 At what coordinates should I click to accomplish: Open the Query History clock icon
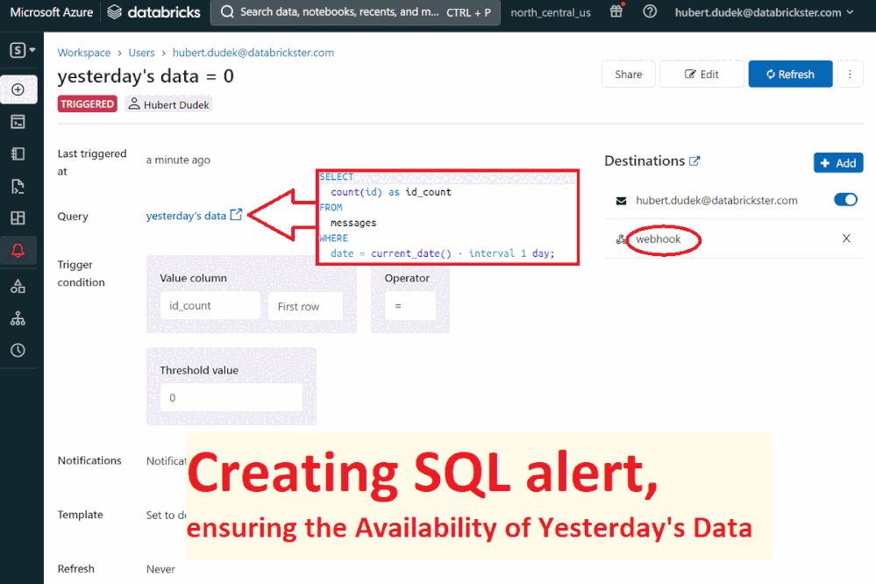tap(18, 350)
